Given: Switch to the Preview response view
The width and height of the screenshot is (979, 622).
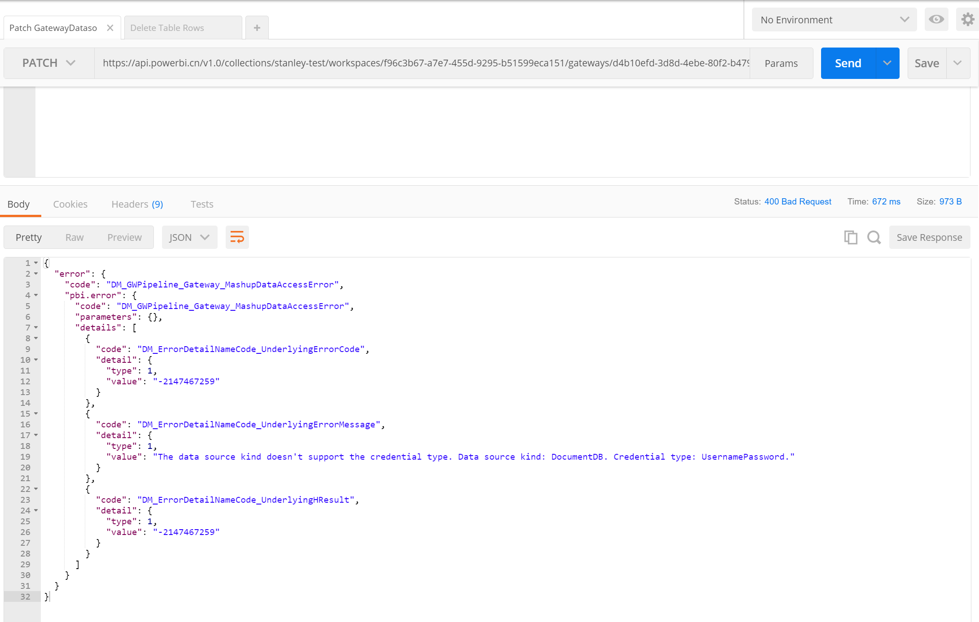Looking at the screenshot, I should point(124,237).
